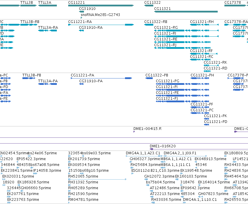Open EST EK223763.5prime
This screenshot has width=248, height=204.
coord(23,200)
